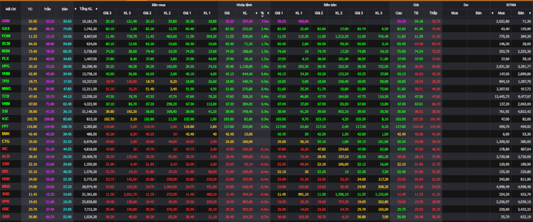
Task: Click the Trần ceiling price header
Action: (47, 9)
